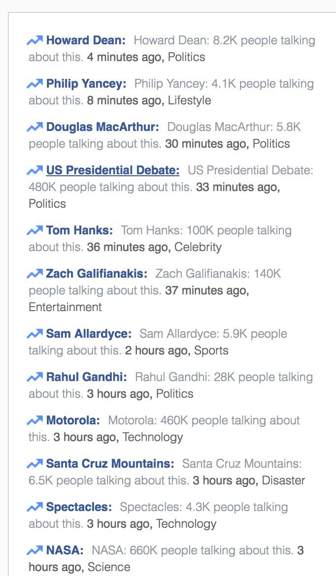
Task: Open the Sam Allardyce sports topic
Action: click(89, 334)
